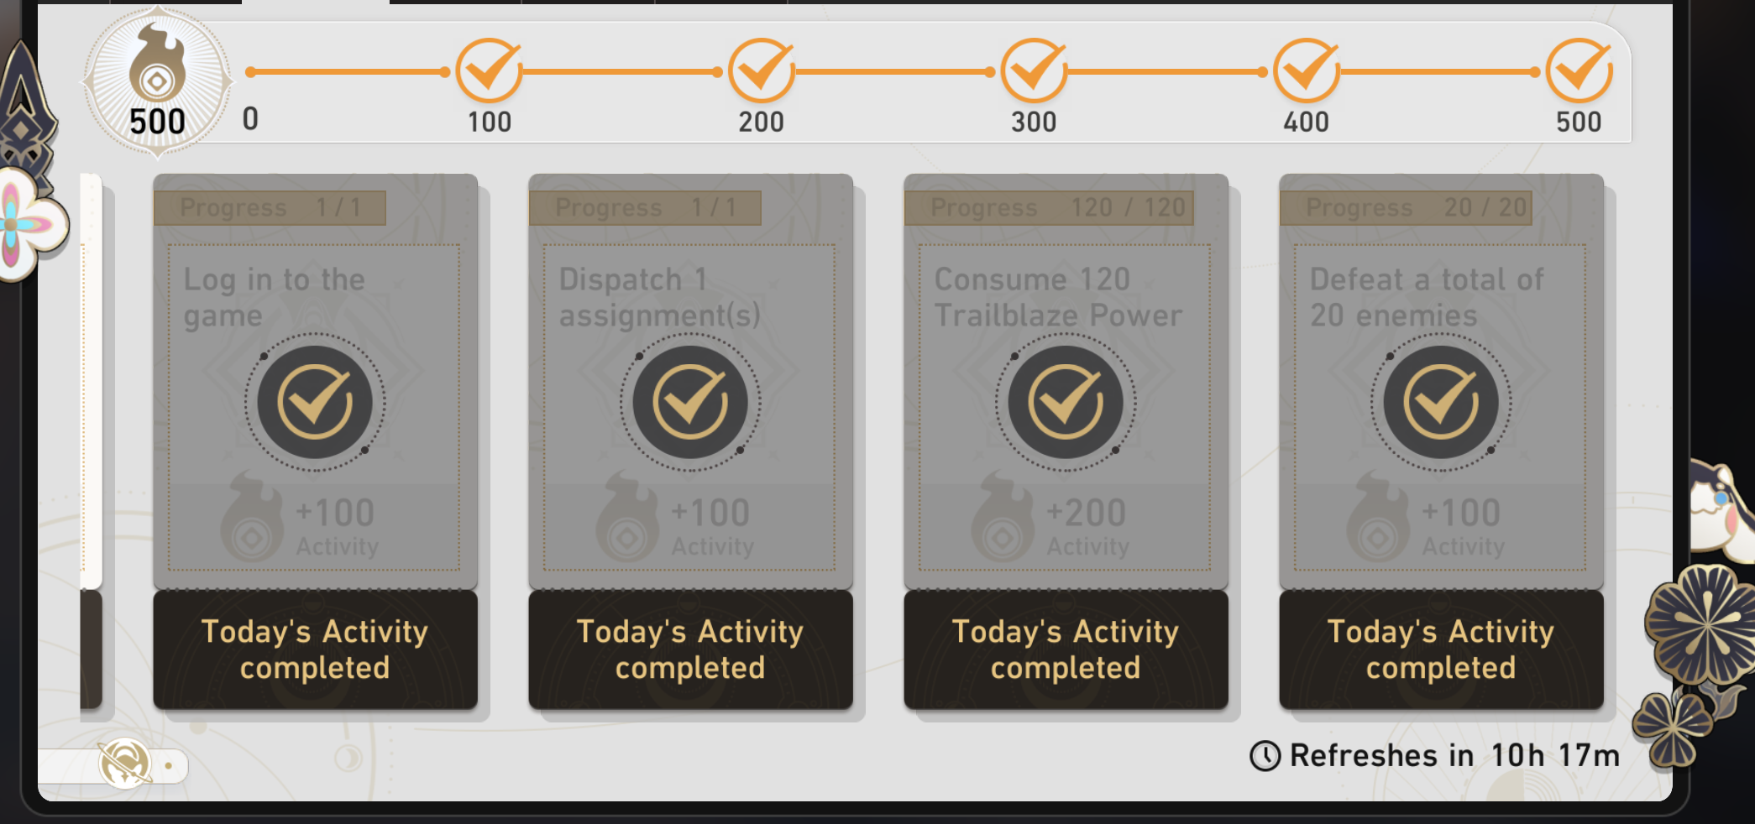Select the 500 activity milestone checkmark
Image resolution: width=1755 pixels, height=824 pixels.
(1579, 70)
